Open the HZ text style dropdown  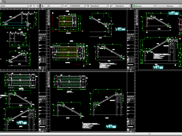pyautogui.click(x=62, y=6)
